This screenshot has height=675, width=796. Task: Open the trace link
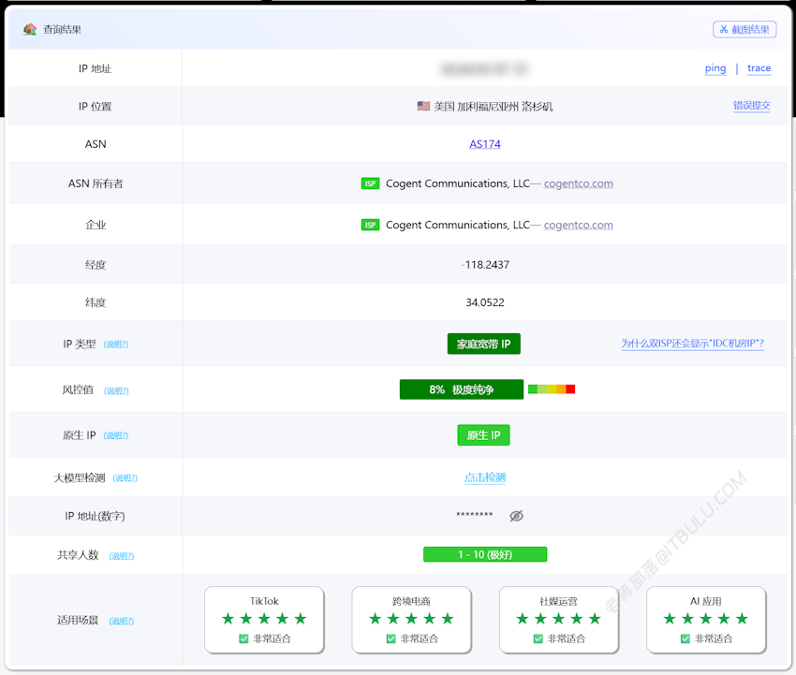click(759, 68)
